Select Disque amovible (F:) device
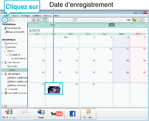 coord(15,32)
